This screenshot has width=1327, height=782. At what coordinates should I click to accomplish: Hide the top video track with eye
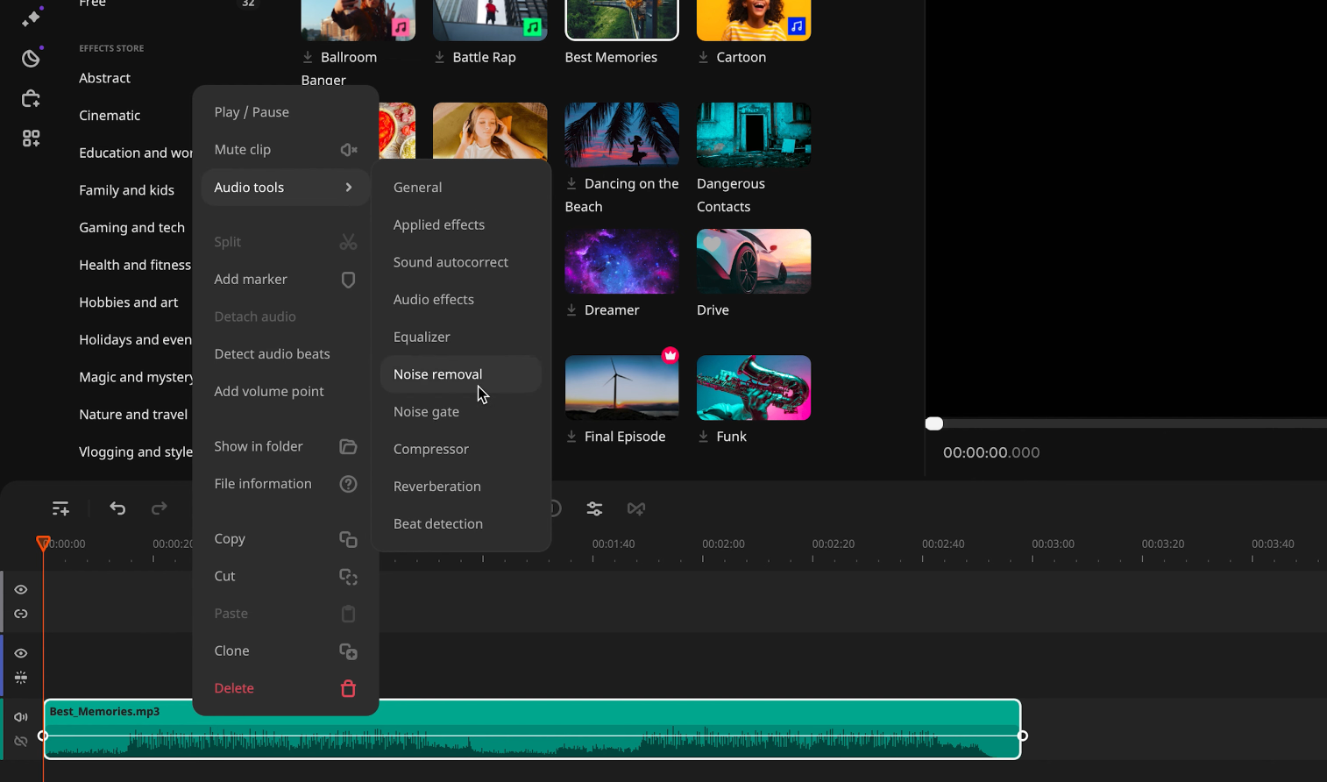coord(21,590)
